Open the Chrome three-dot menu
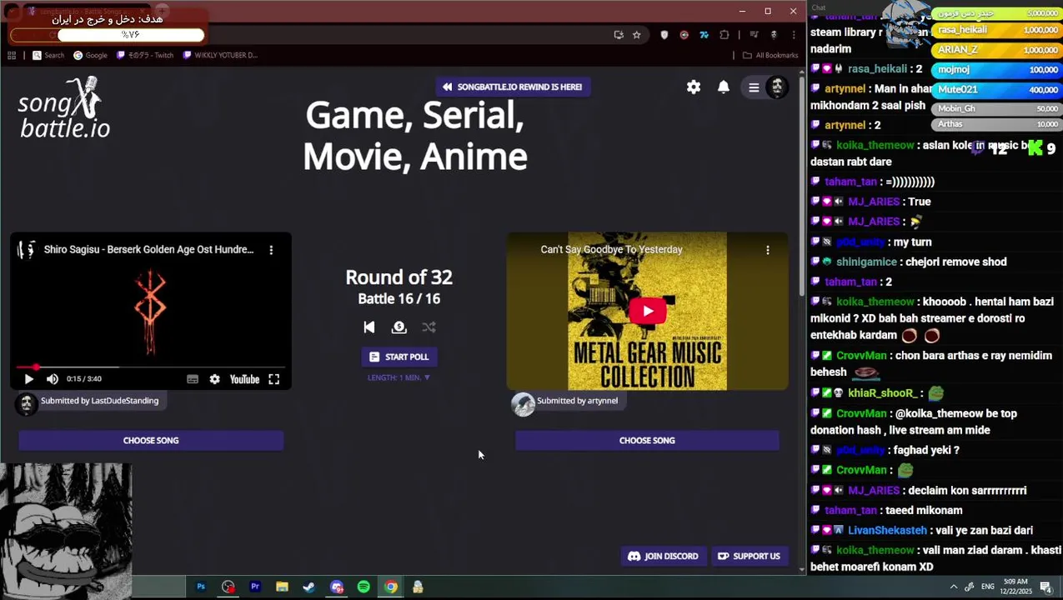Viewport: 1063px width, 600px height. [793, 35]
